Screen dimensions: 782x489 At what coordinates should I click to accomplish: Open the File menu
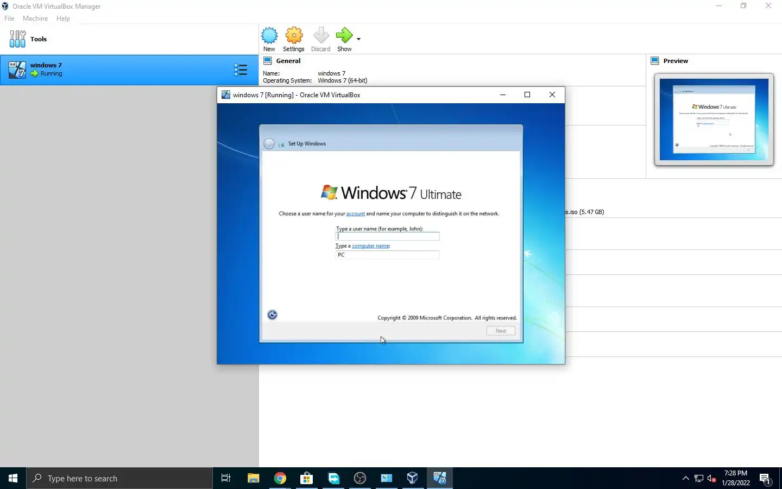coord(9,18)
